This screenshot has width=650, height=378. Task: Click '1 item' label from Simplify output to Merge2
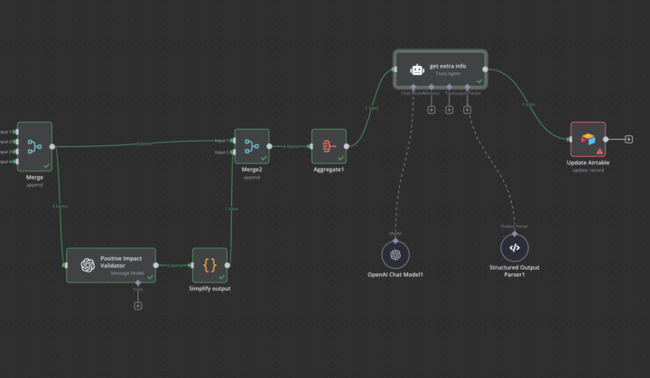pos(231,208)
